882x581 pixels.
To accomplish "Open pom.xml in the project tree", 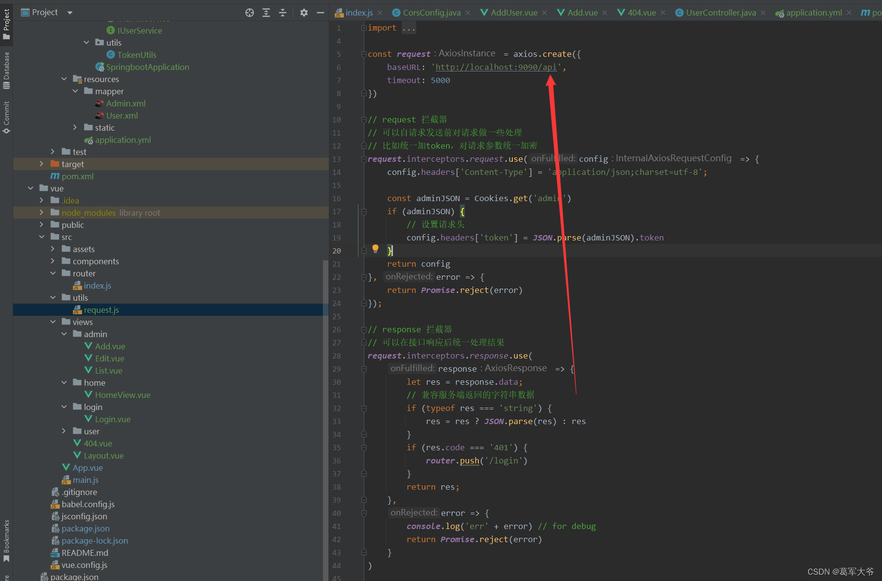I will (x=78, y=176).
